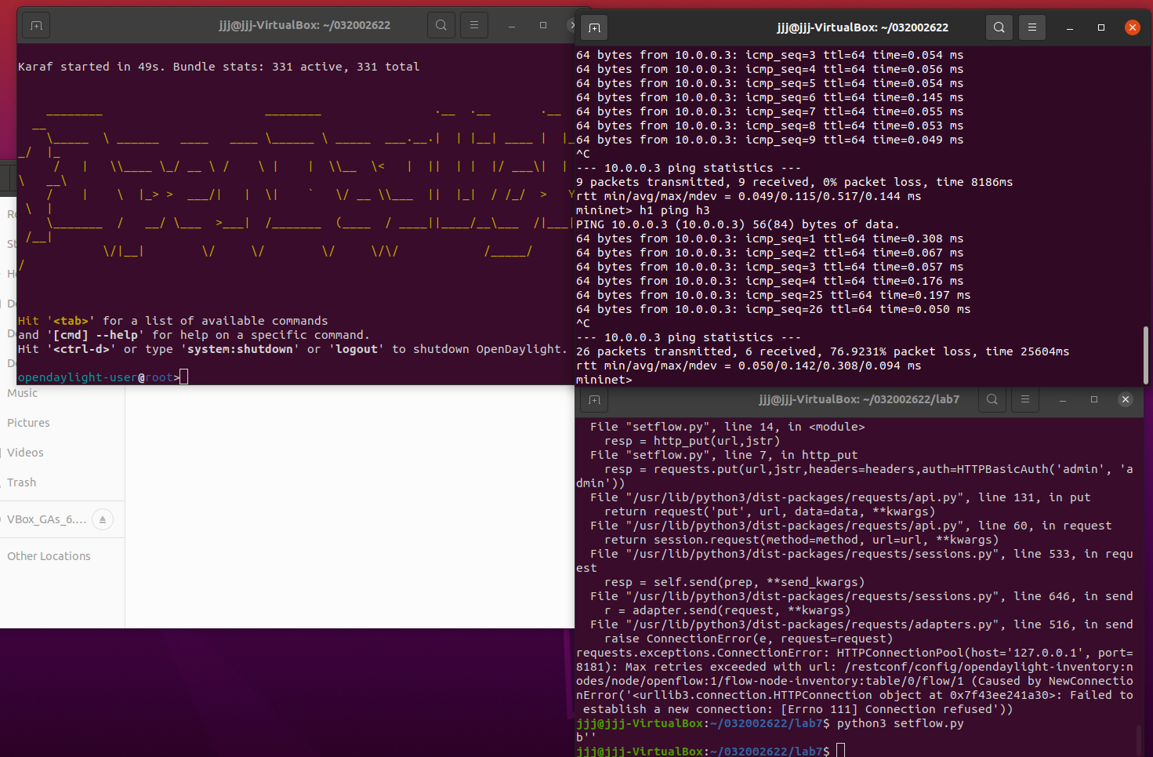The width and height of the screenshot is (1153, 757).
Task: Click the '76.9231% packet loss' statistics line
Action: [823, 351]
